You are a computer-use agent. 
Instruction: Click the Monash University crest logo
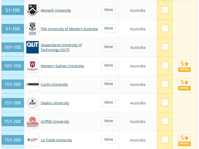coord(32,10)
